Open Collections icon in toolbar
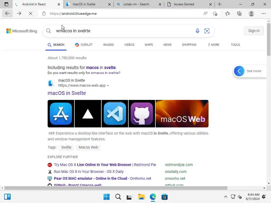Image resolution: width=271 pixels, height=203 pixels. 239,13
